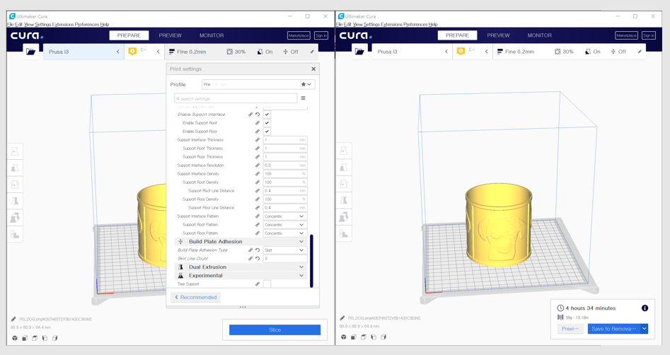Click the 3D view cube icon in right window
670x355 pixels.
[x=344, y=337]
